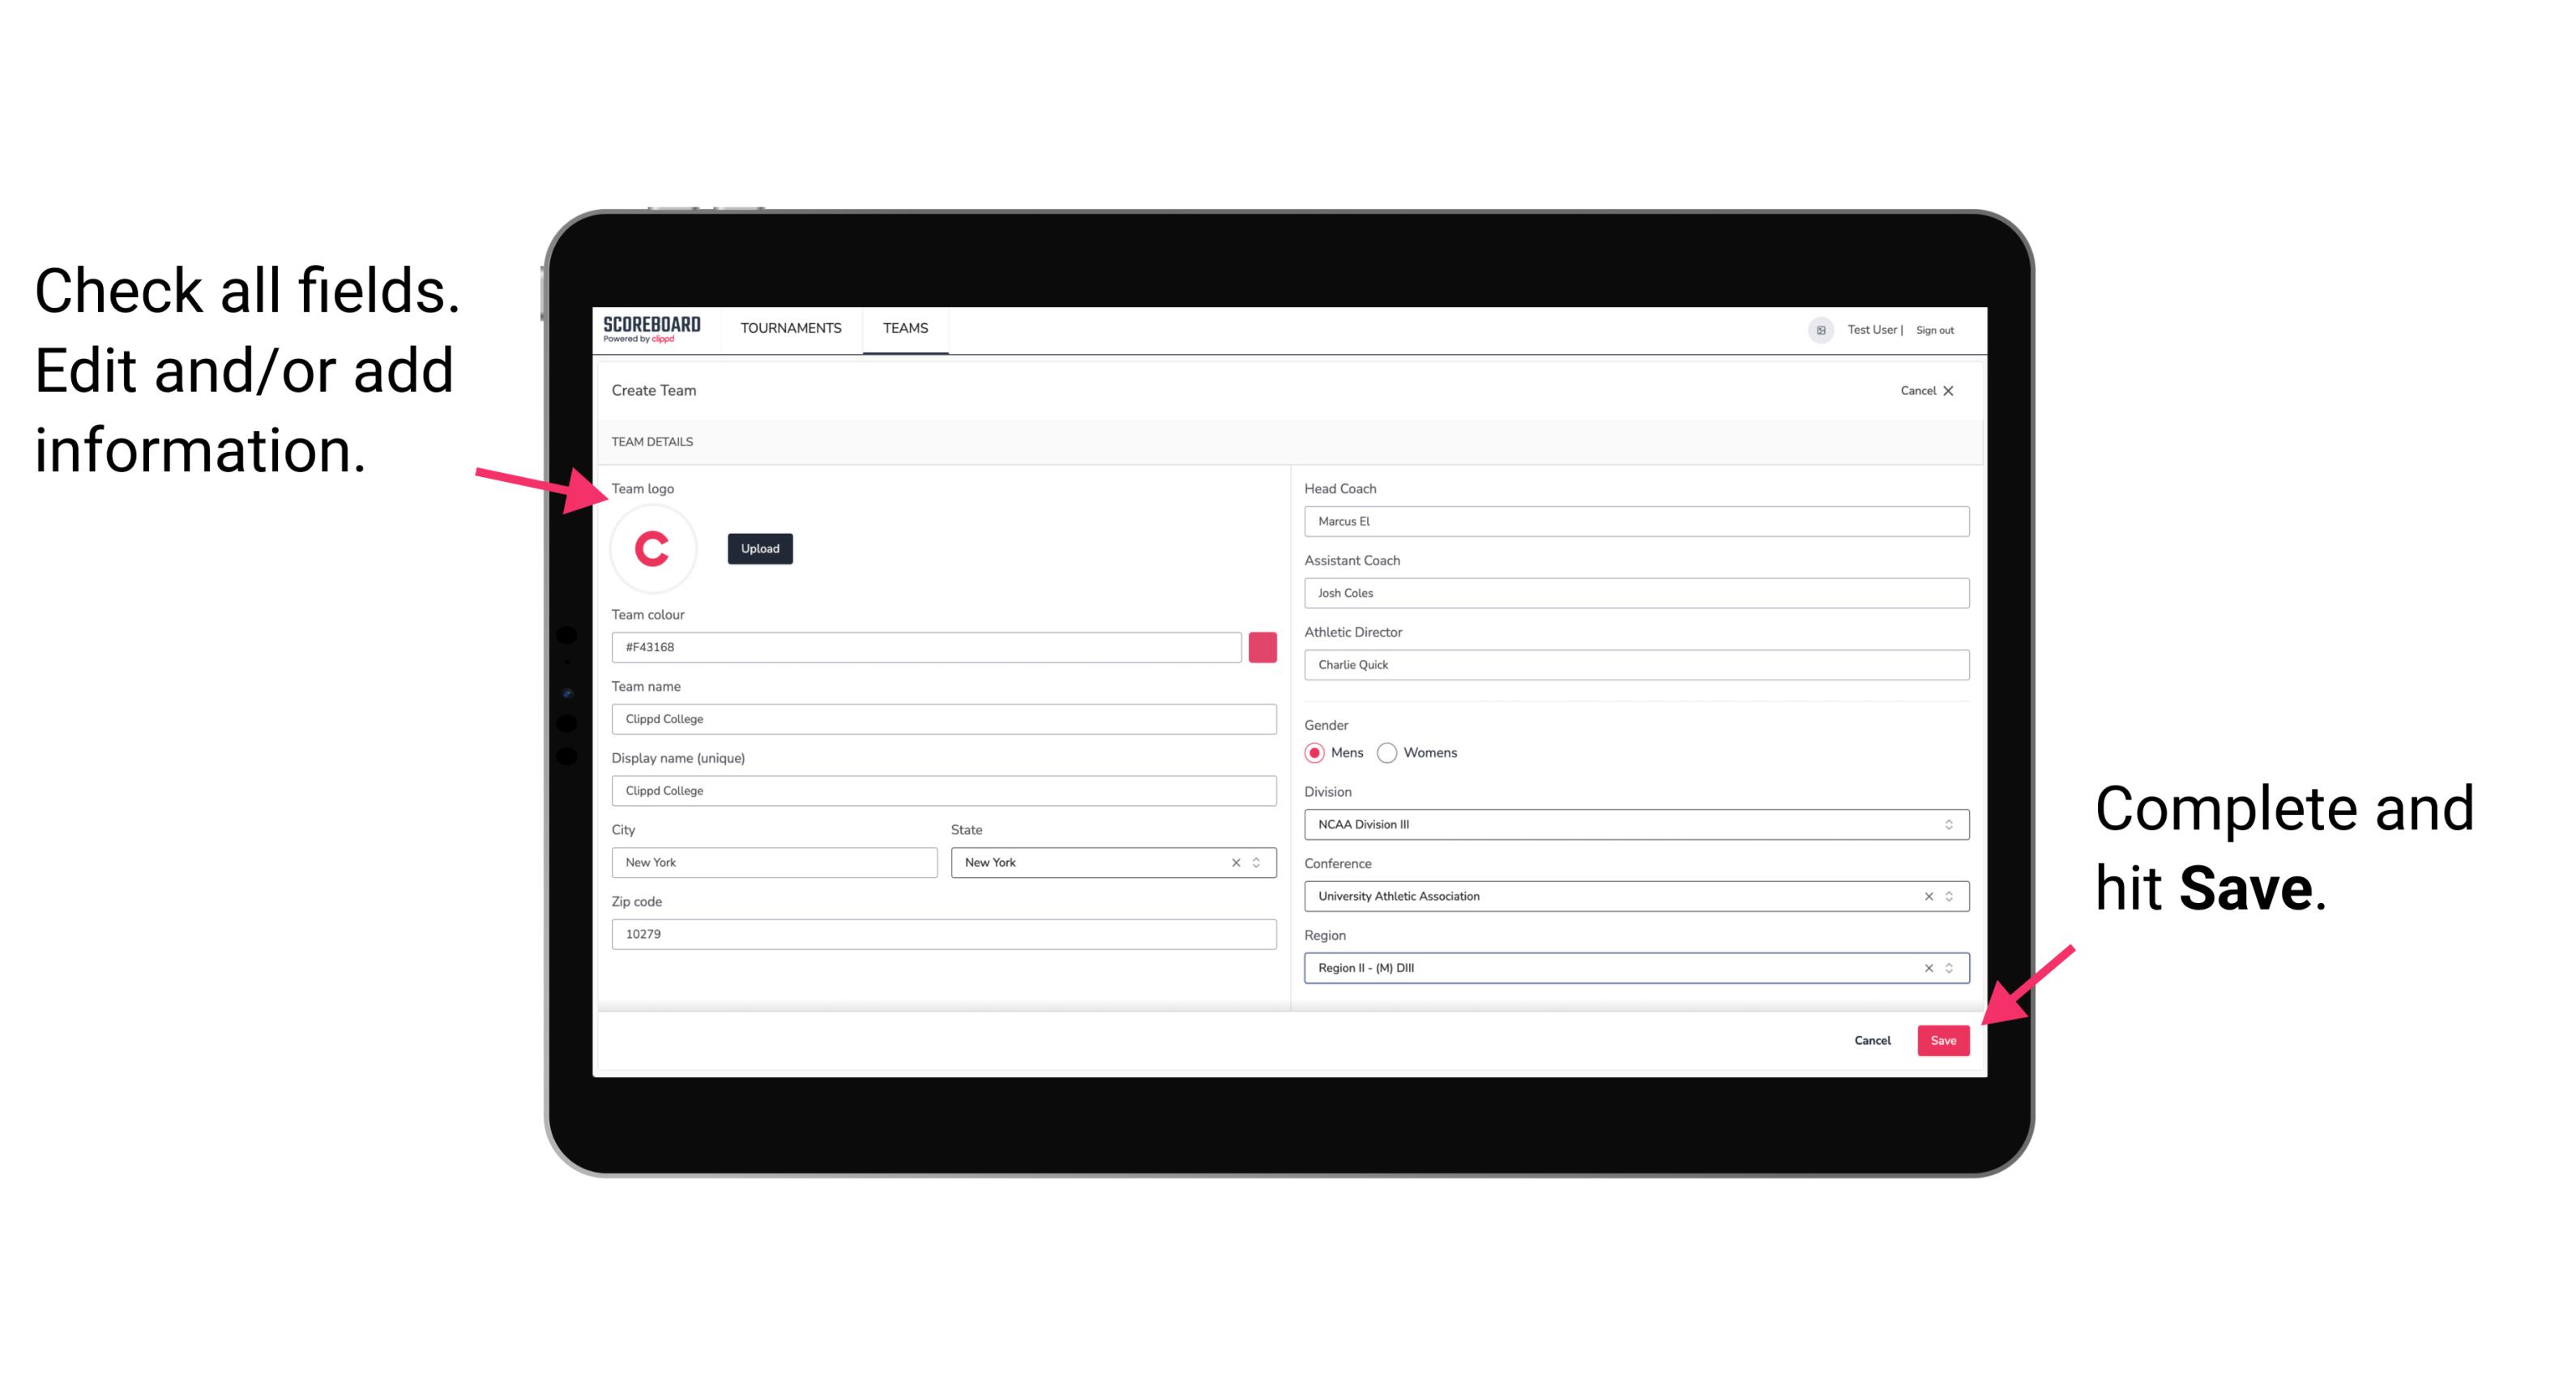Switch to the TEAMS tab
Screen dimensions: 2576x1385
904,329
